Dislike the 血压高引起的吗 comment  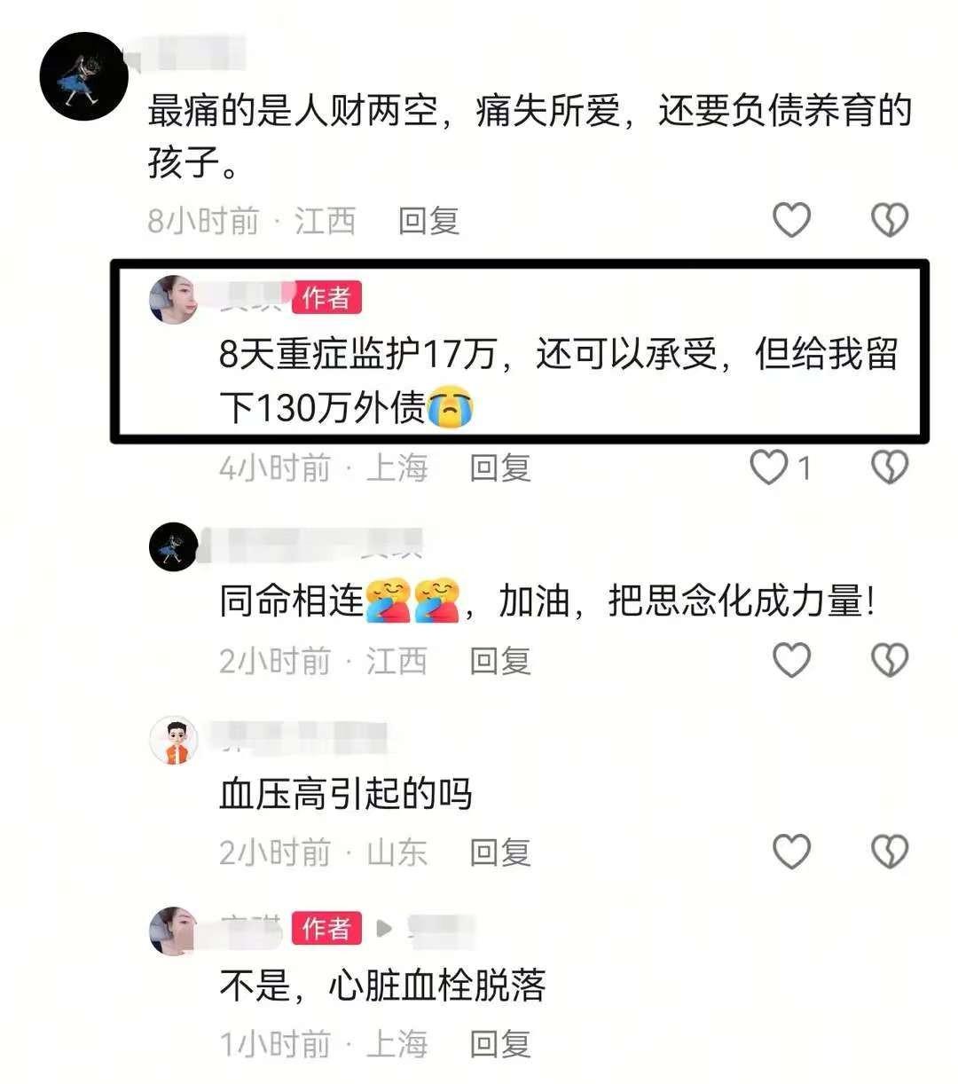(x=890, y=852)
